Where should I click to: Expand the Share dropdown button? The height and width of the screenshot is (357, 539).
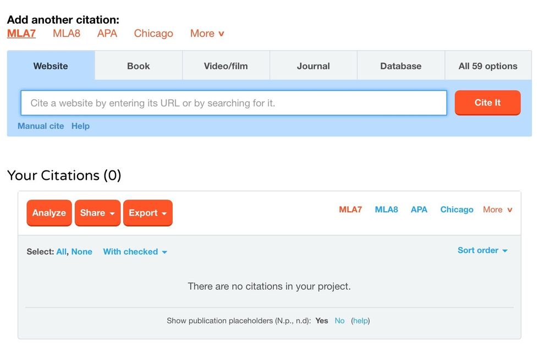click(97, 213)
